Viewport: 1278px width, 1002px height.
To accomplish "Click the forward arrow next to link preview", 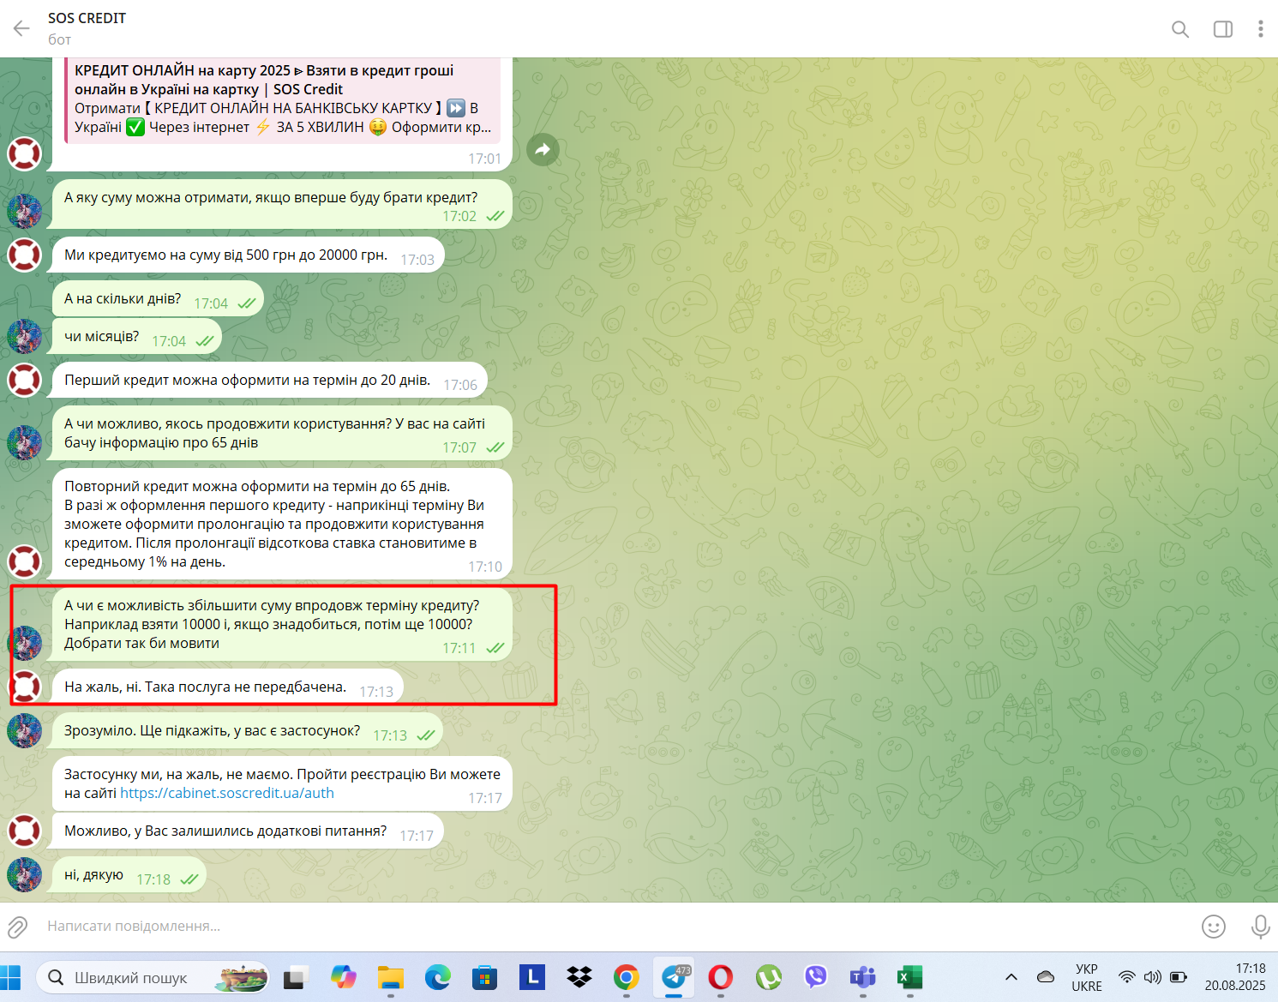I will [x=543, y=150].
